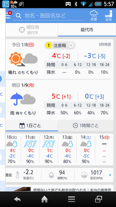Select the 1日ごと daily forecast tab

click(32, 125)
